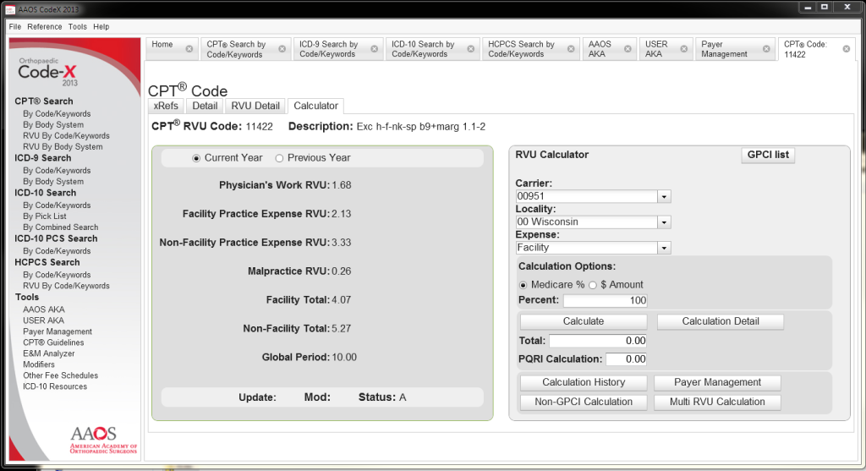Screen dimensions: 866x471
Task: Close the HCPCS Search by Code/Keywords tab
Action: [571, 49]
